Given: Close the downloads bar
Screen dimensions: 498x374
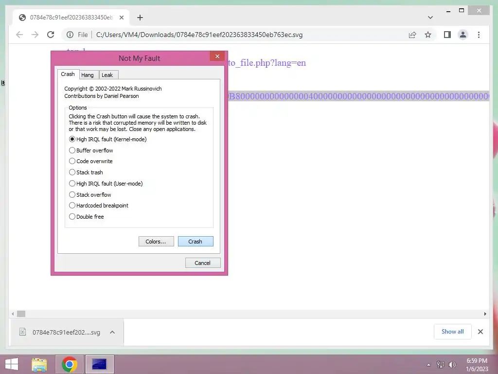Looking at the screenshot, I should (480, 332).
